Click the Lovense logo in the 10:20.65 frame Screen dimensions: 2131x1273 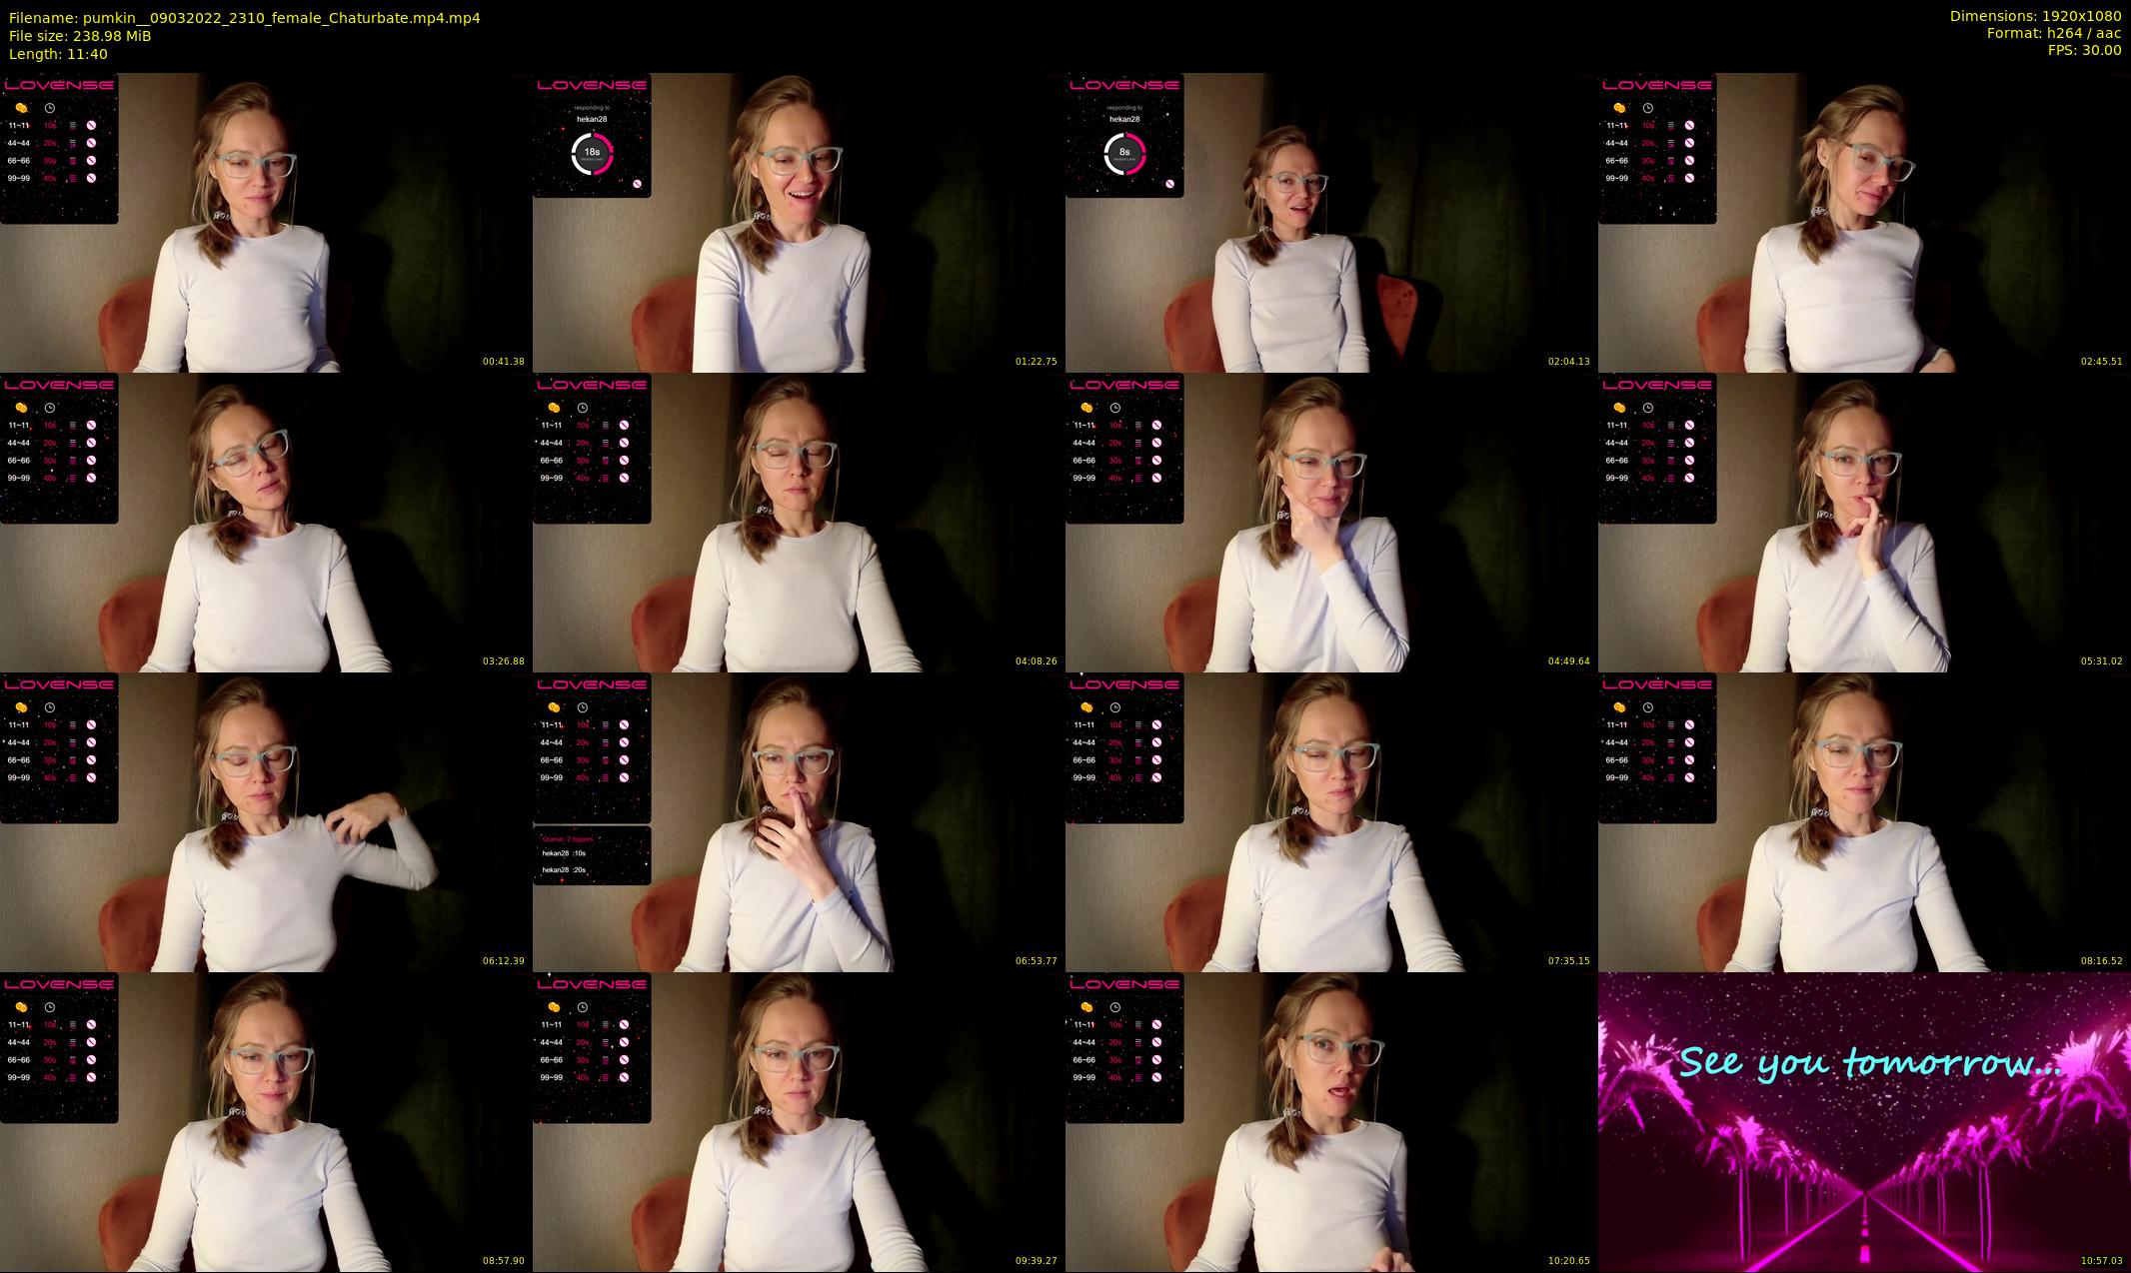coord(1123,984)
